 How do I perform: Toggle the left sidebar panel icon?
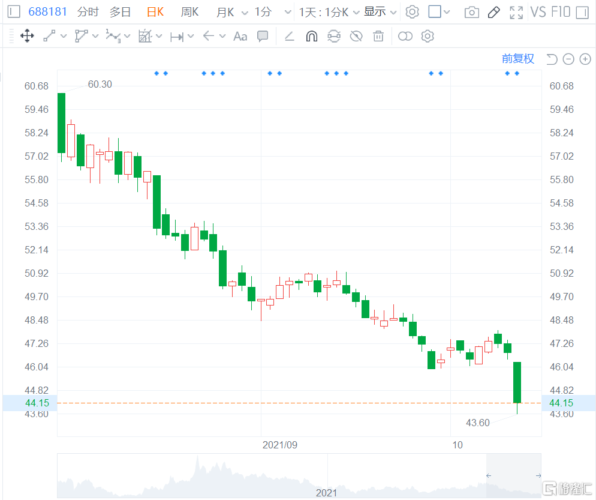click(14, 12)
